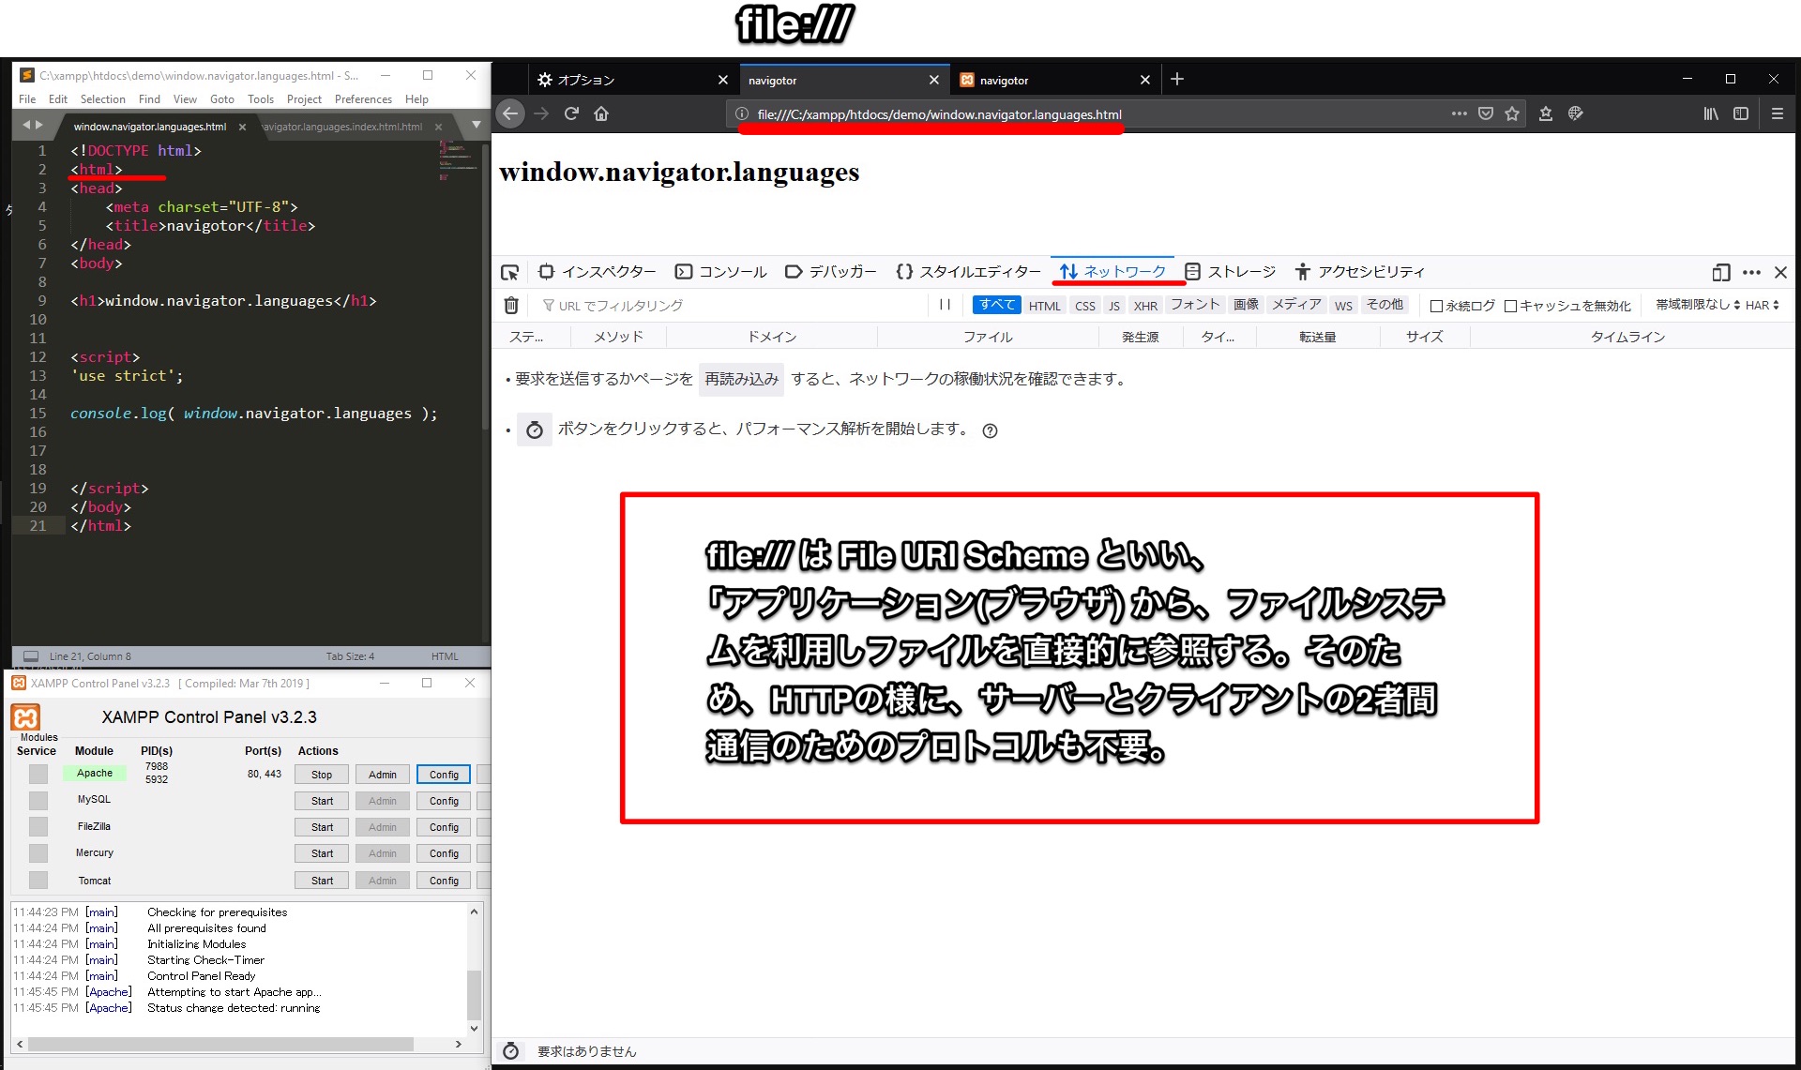Toggle responsive design mode icon
1801x1070 pixels.
(x=1720, y=272)
